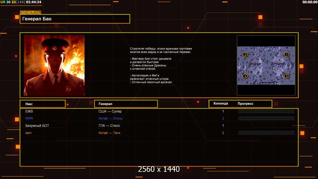Select start position 3 on the minimap

[x=286, y=76]
